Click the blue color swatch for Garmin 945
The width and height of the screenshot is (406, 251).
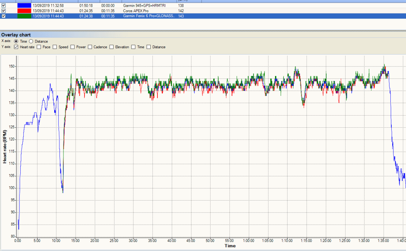(x=24, y=5)
